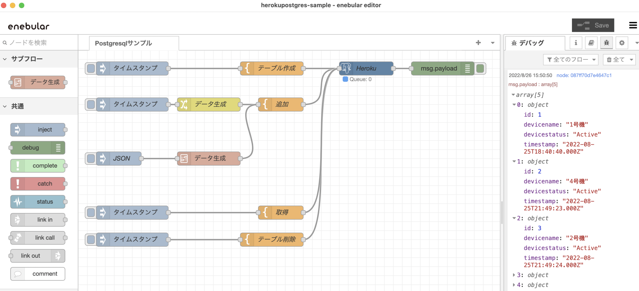Screen dimensions: 639x291
Task: Trigger the タイムスタンプ inject connected to テーブル作成
Action: 90,68
